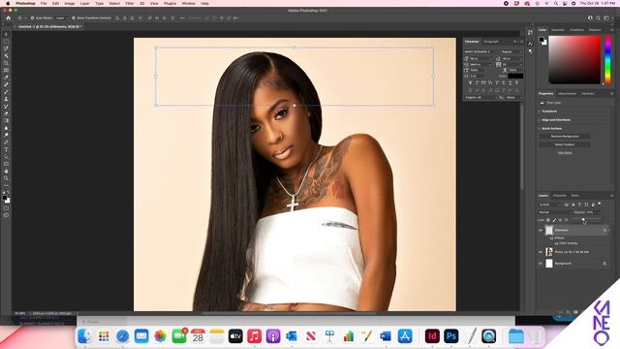Screen dimensions: 620x349
Task: Toggle Color Overlay effect visibility
Action: (556, 243)
